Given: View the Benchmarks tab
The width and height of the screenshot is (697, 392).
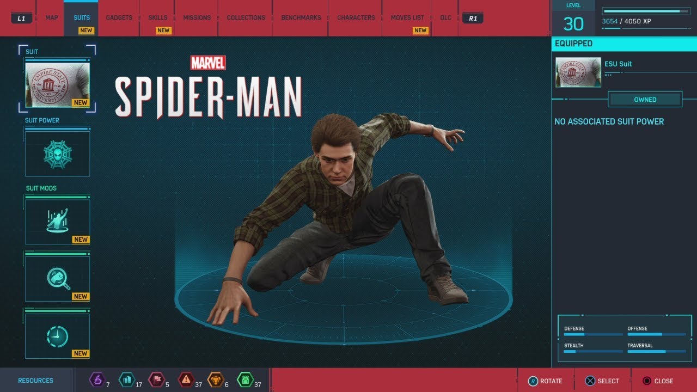Looking at the screenshot, I should coord(301,17).
